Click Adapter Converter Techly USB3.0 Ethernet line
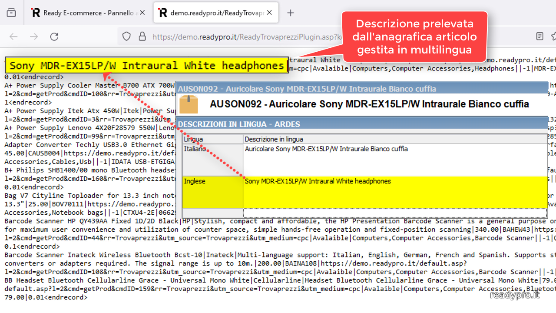Image resolution: width=556 pixels, height=313 pixels. point(89,145)
